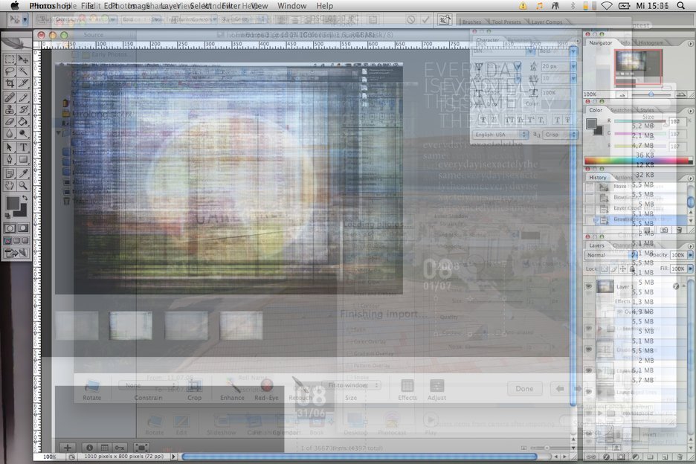The height and width of the screenshot is (464, 696).
Task: Toggle Underline in Character panel
Action: click(557, 120)
